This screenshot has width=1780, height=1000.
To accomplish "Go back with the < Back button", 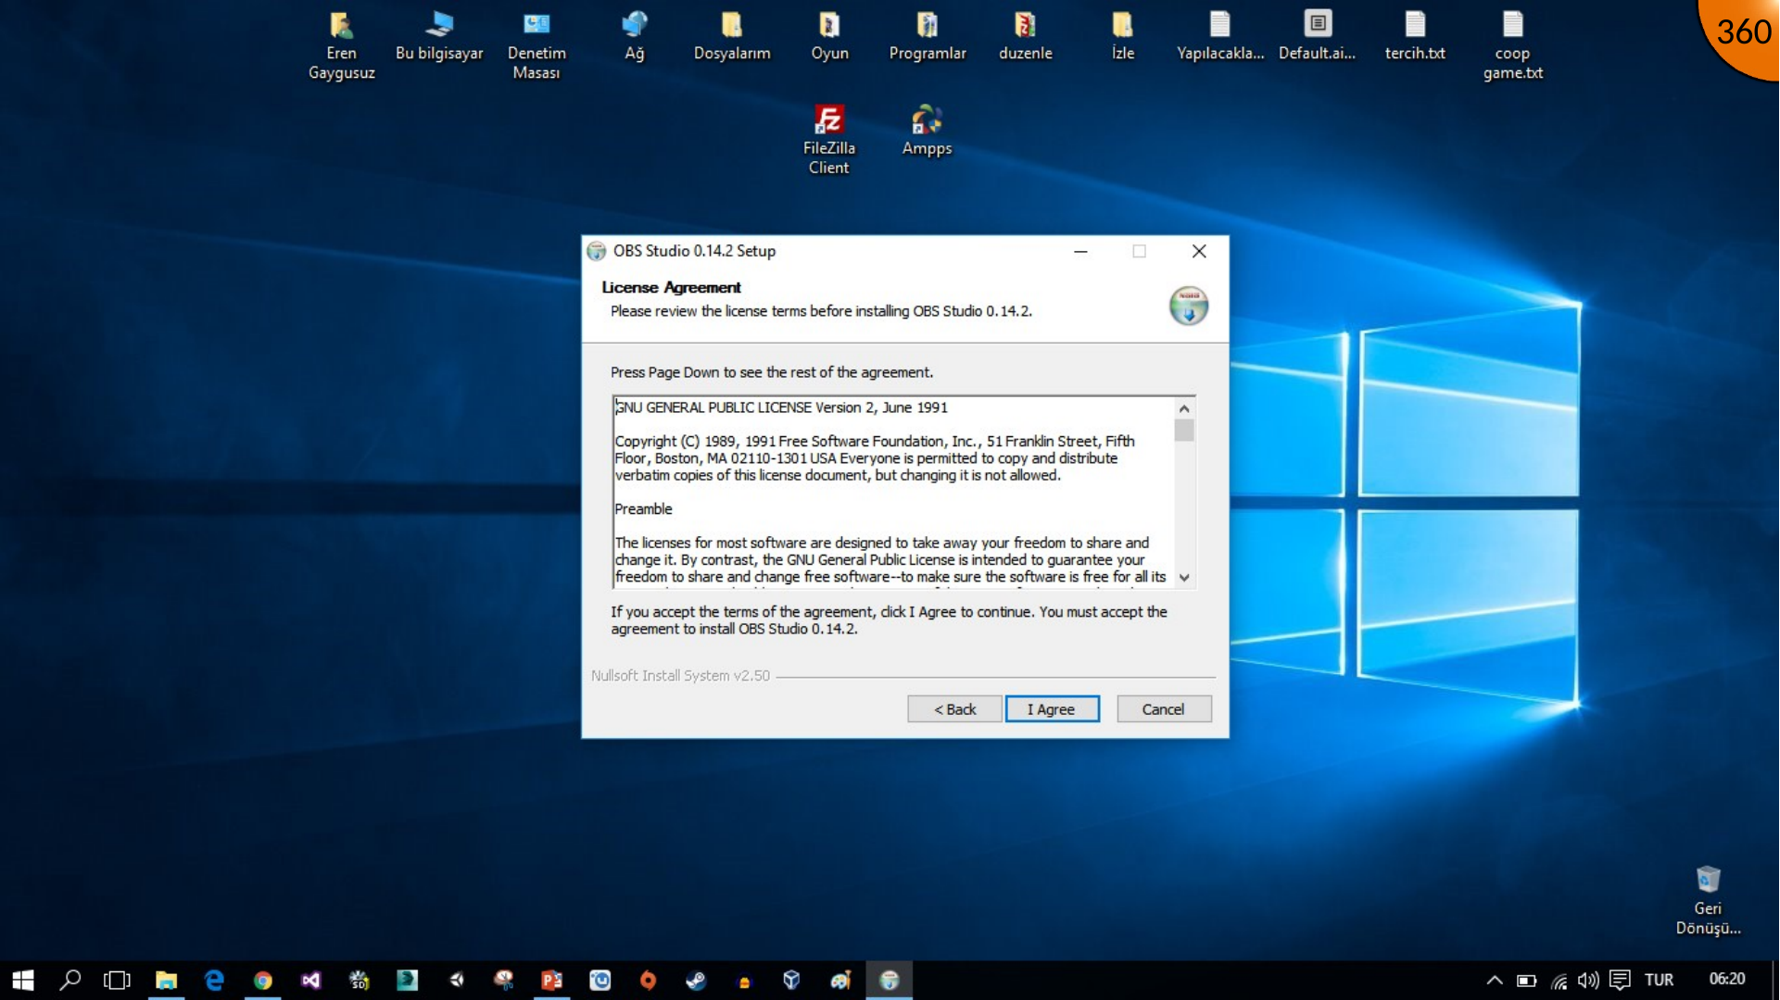I will click(x=954, y=709).
